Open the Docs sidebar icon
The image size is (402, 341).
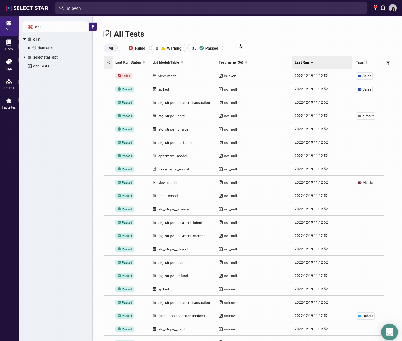pyautogui.click(x=9, y=45)
